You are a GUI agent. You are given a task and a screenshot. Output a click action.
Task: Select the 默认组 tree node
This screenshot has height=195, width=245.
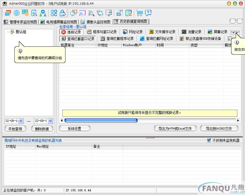pos(21,32)
